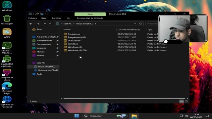Sort by Tipo column header
This screenshot has height=119, width=212.
[x=150, y=29]
